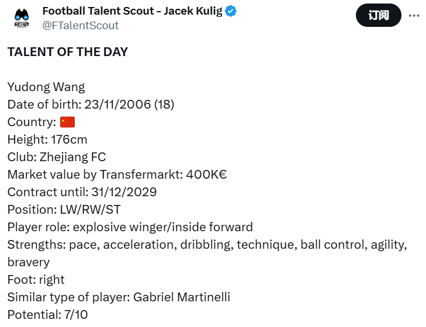
Task: Click the blue verified badge
Action: (231, 12)
